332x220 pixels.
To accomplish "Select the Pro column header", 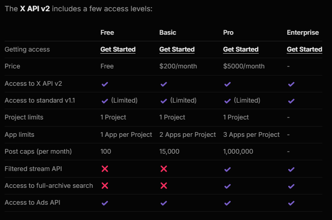I will pyautogui.click(x=228, y=33).
